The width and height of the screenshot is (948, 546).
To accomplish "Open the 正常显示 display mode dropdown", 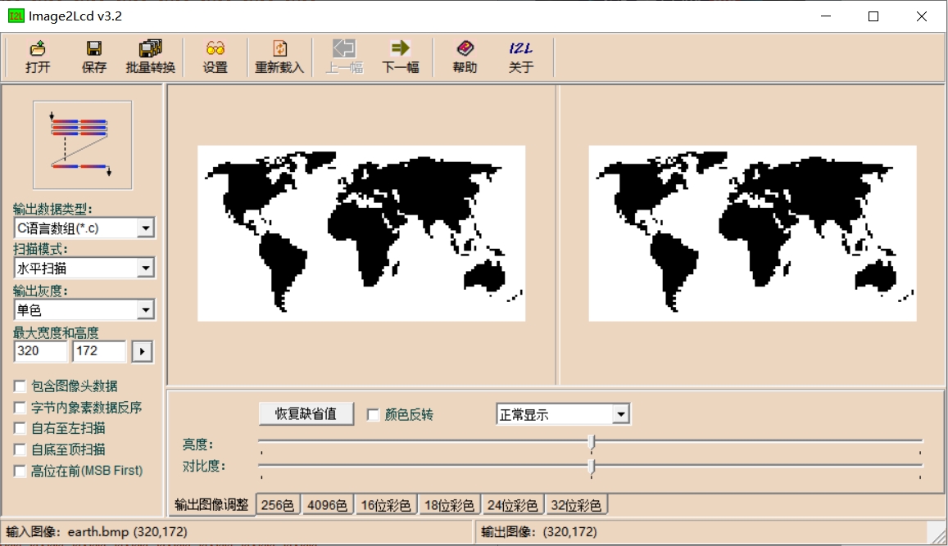I will click(x=621, y=414).
